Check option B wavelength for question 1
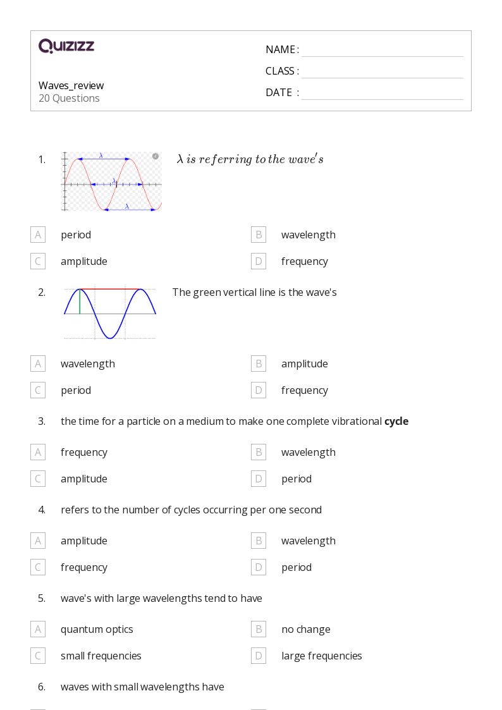 (x=259, y=235)
